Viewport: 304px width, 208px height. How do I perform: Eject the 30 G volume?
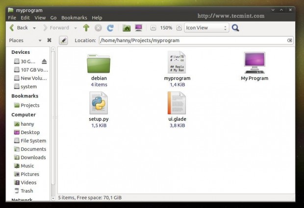point(44,62)
